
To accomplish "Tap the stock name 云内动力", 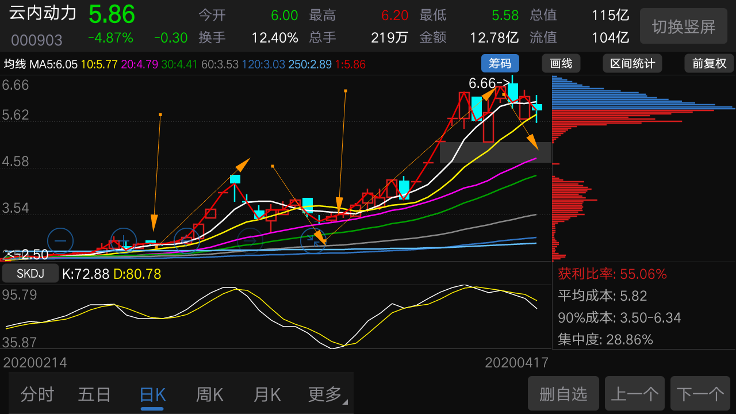I will [43, 13].
